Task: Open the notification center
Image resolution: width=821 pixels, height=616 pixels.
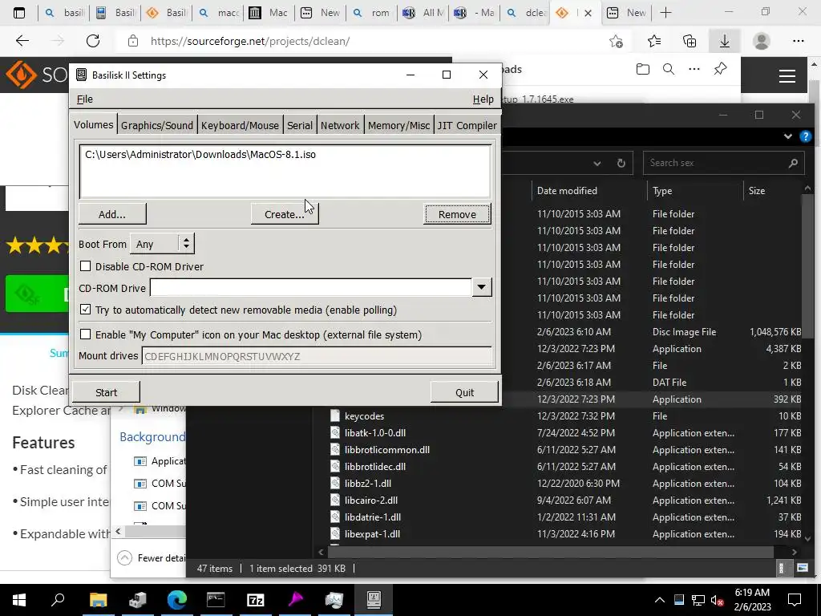Action: [795, 600]
